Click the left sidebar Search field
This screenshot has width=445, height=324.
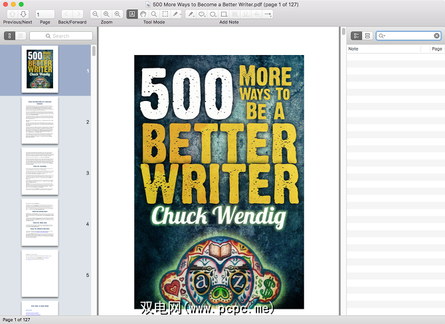61,36
